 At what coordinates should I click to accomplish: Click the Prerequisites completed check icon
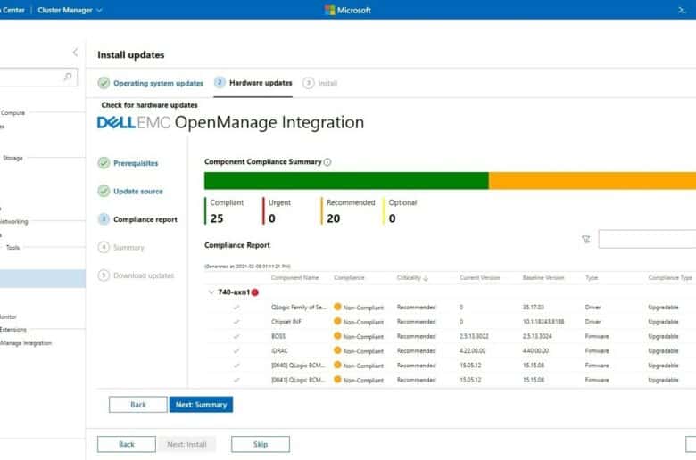click(x=104, y=163)
